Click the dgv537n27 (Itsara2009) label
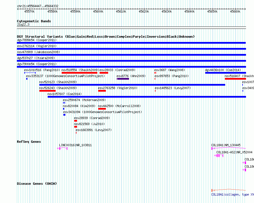 pos(36,58)
